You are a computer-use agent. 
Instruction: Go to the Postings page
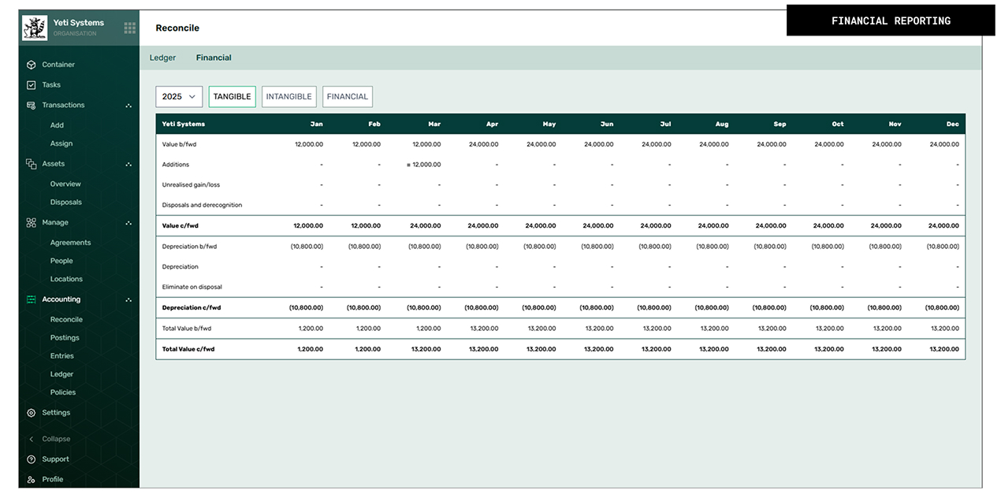65,337
